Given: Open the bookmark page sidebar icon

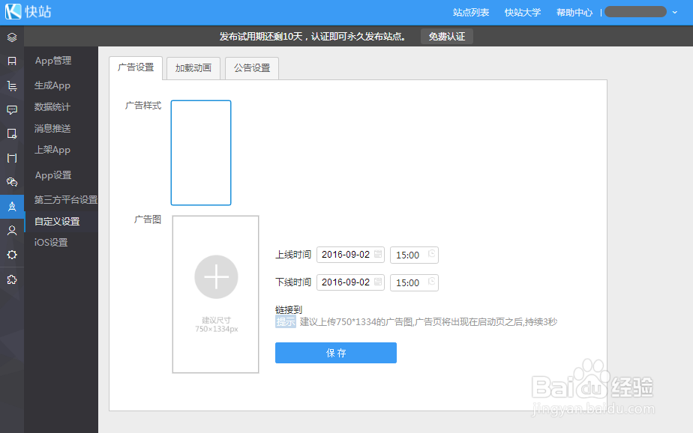Looking at the screenshot, I should 12,61.
